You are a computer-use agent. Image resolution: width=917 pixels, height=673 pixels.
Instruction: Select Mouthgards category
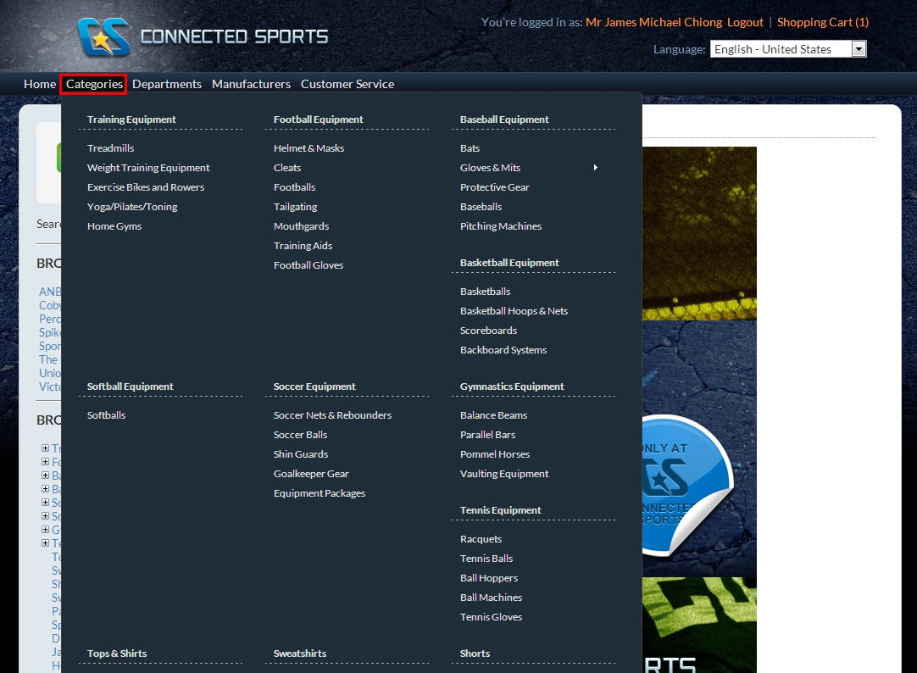click(x=301, y=226)
